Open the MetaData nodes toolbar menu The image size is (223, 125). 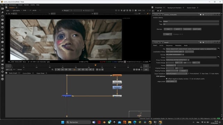click(2, 57)
